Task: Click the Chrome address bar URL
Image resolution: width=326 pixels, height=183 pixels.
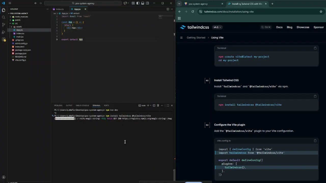Action: click(229, 12)
